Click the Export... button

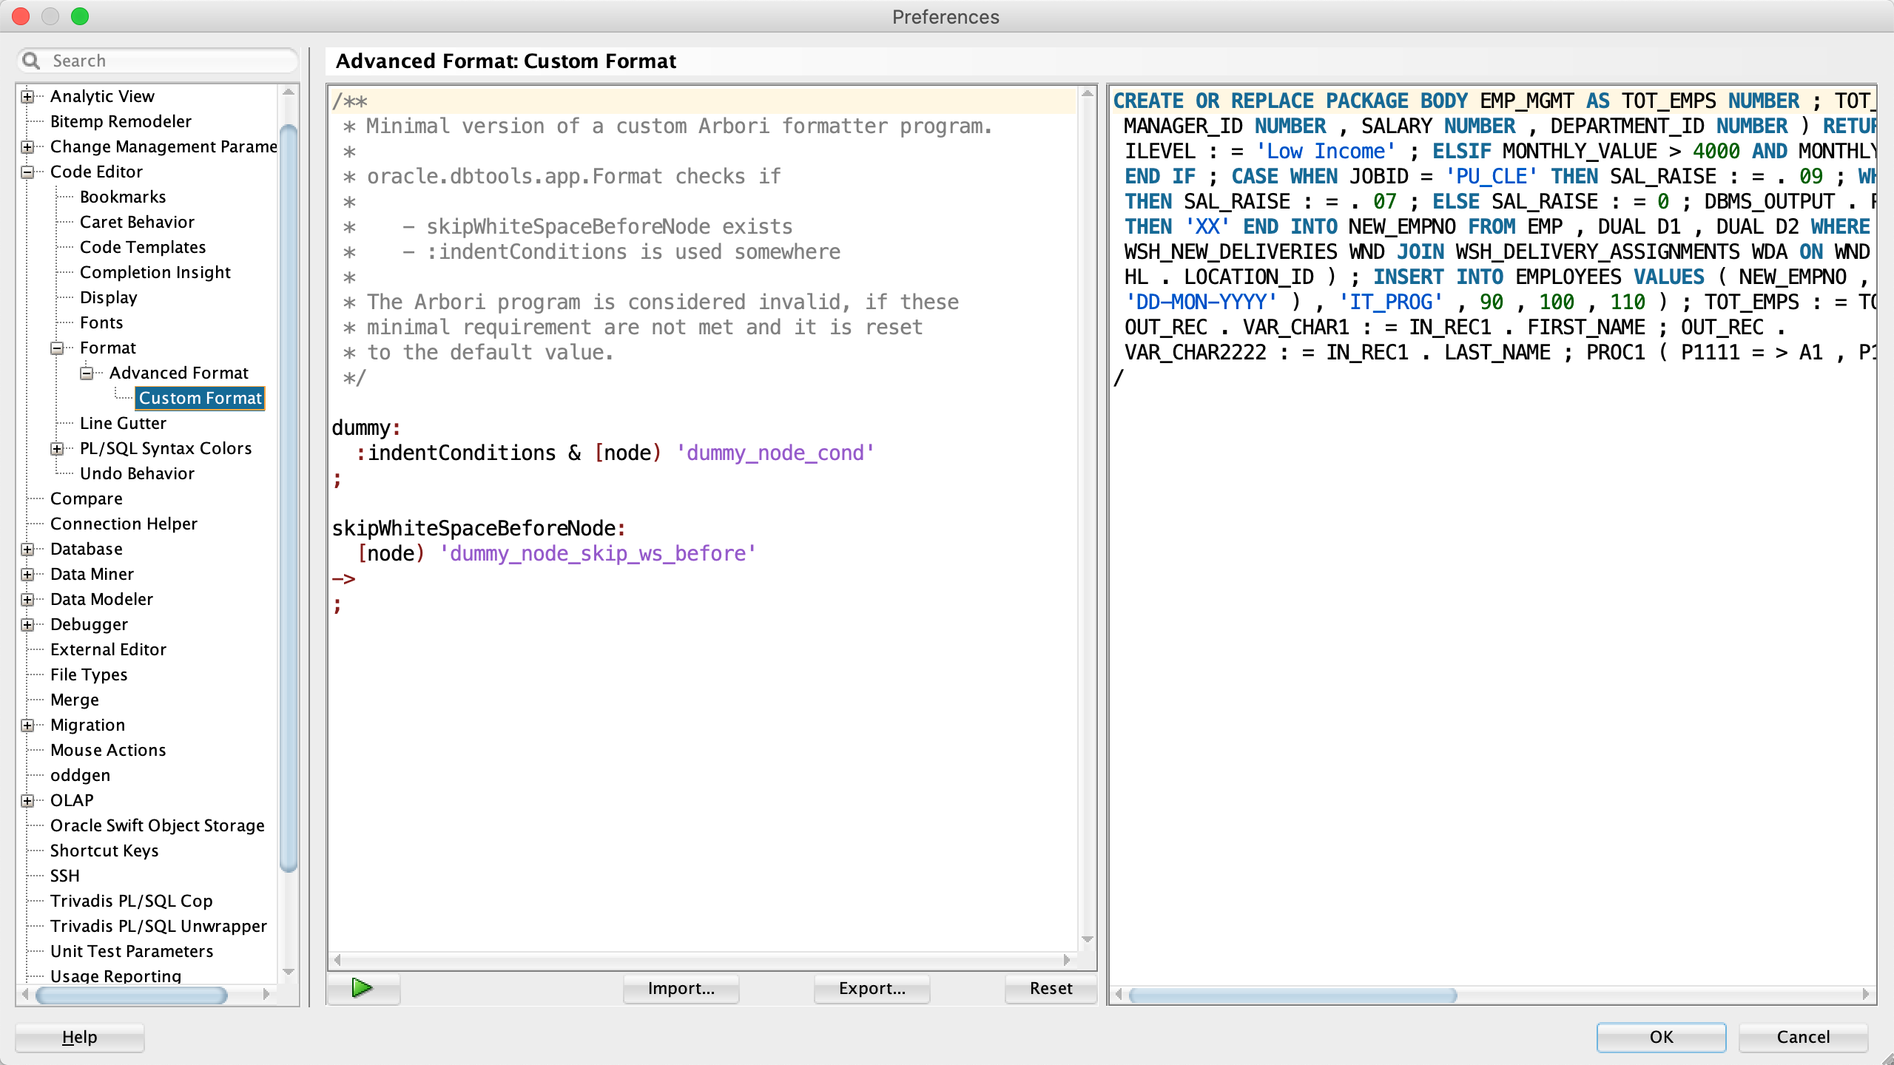tap(872, 988)
